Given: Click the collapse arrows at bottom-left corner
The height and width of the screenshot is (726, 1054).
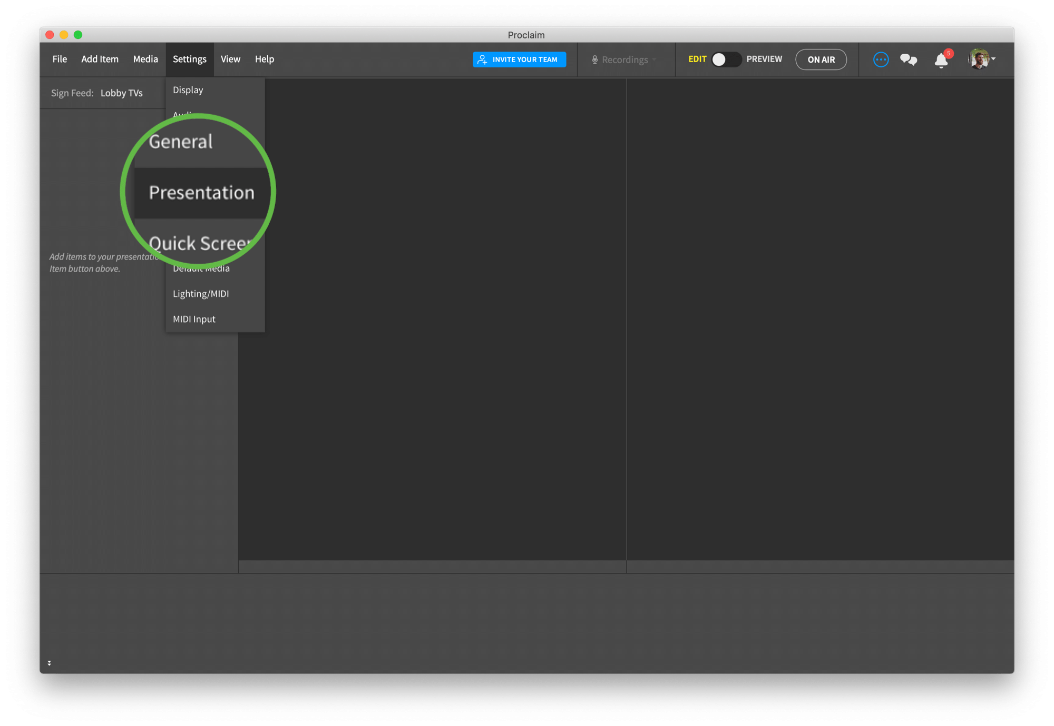Looking at the screenshot, I should (49, 663).
